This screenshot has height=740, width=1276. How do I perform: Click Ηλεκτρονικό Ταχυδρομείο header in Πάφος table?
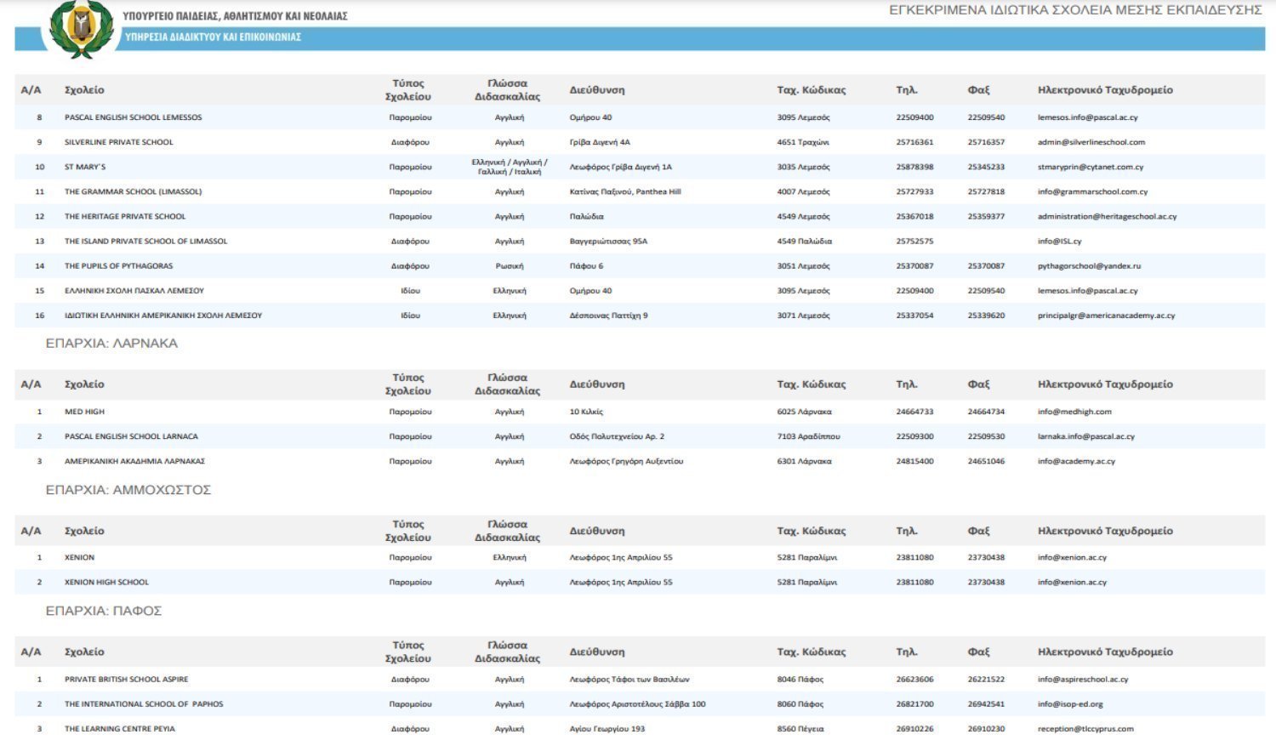(1105, 652)
